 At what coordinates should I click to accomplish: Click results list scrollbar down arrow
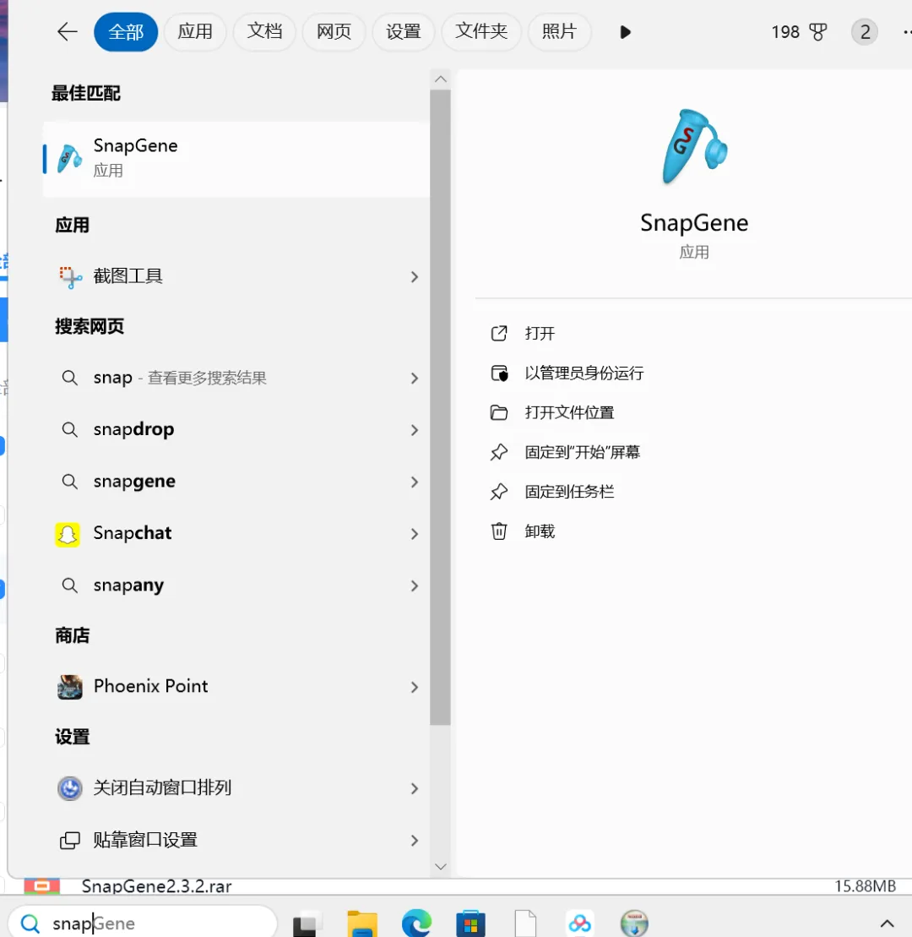pyautogui.click(x=441, y=867)
